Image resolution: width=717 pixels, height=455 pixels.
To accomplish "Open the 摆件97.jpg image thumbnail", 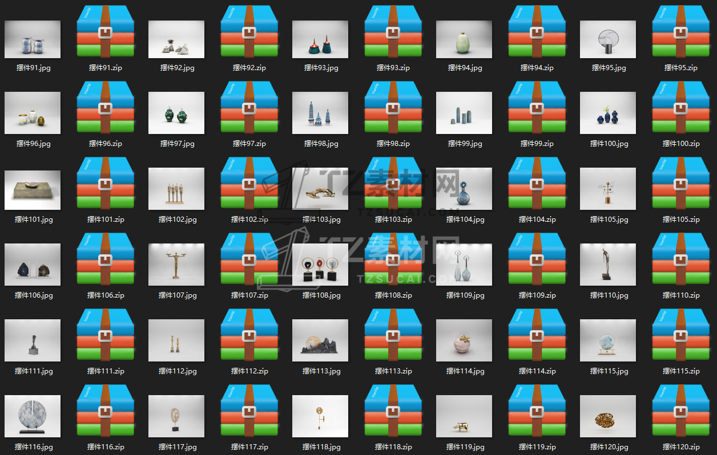I will click(x=176, y=113).
